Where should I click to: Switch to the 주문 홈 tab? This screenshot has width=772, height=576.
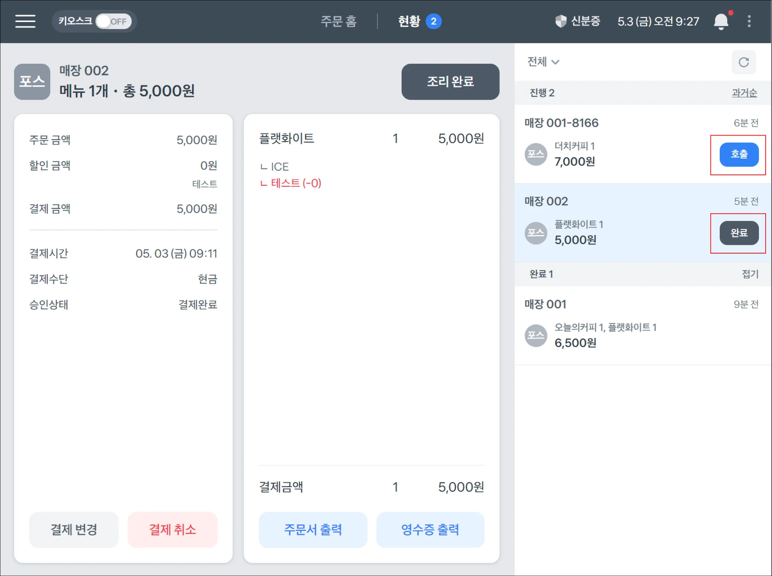point(339,21)
